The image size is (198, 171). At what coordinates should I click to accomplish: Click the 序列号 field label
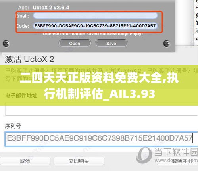[13, 126]
